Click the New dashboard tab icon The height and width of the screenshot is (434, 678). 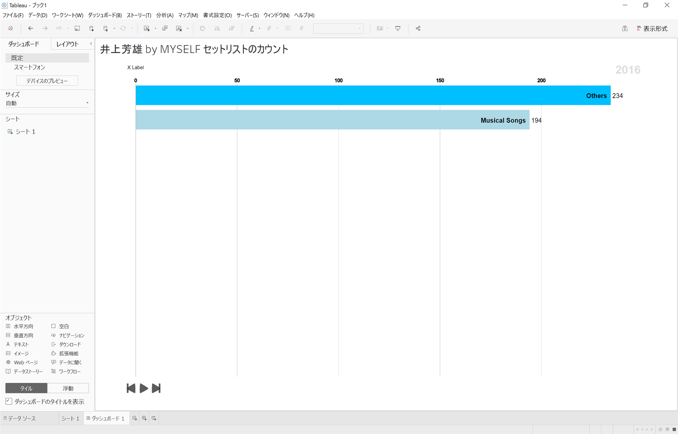click(144, 418)
